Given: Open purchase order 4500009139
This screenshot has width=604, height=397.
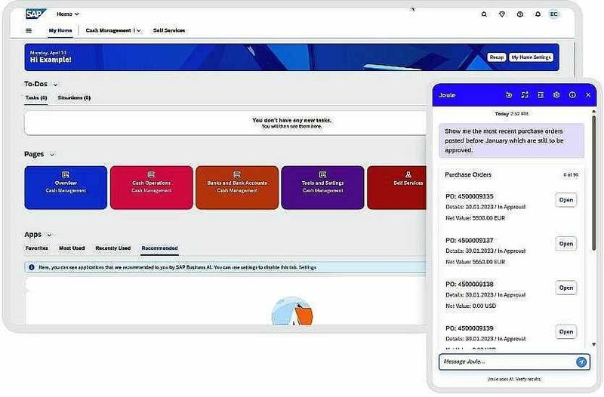Looking at the screenshot, I should [x=565, y=331].
